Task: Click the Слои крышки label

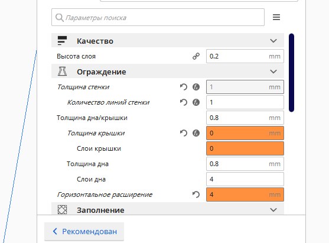Action: 99,148
